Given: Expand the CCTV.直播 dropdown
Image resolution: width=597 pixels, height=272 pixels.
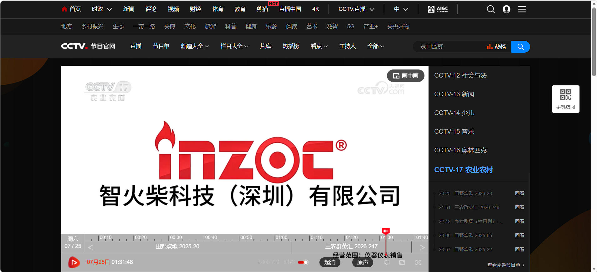Looking at the screenshot, I should [357, 9].
